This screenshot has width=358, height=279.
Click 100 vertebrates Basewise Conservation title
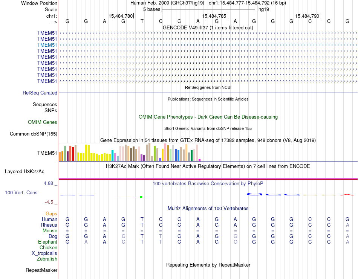point(208,183)
